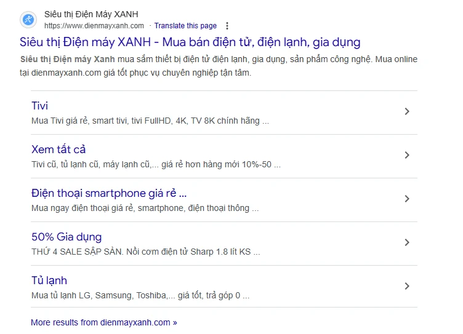Click the snippet text starting 'Siêu thị Điện máy Xanh mua sắm'

pyautogui.click(x=219, y=66)
